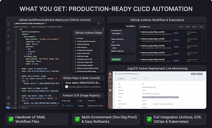Close the build-and-deploy.yml editor tab
The width and height of the screenshot is (212, 128).
45,23
